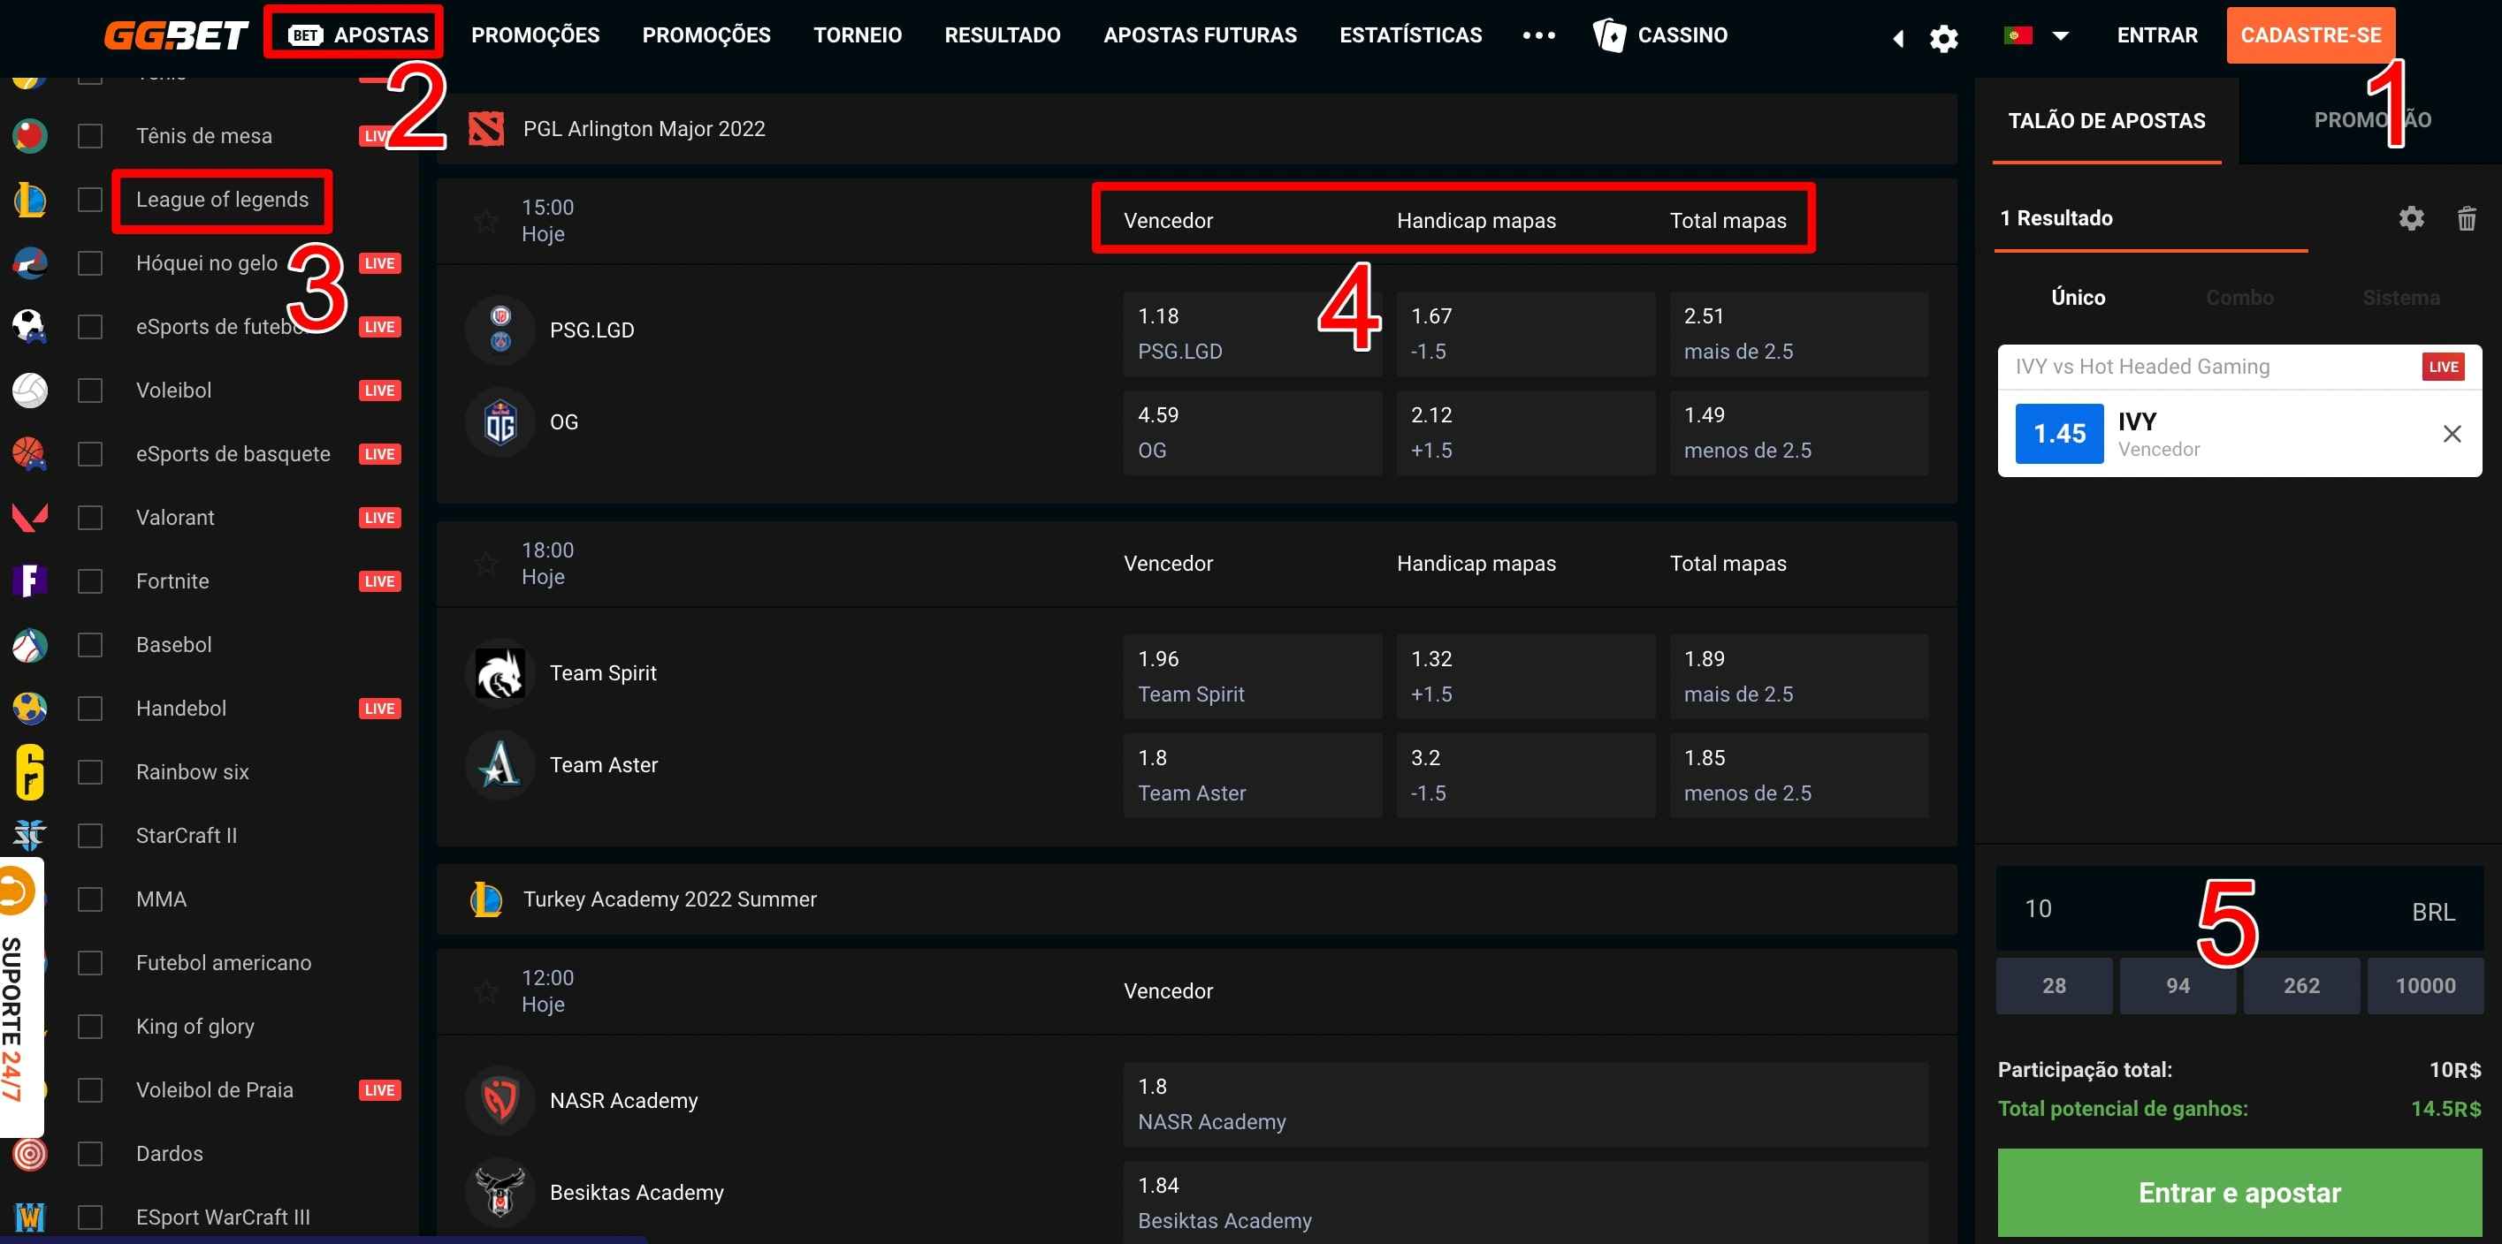
Task: Open the Suporte 24/7 side tab
Action: tap(19, 997)
